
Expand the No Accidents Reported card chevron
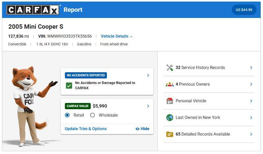[x=148, y=75]
